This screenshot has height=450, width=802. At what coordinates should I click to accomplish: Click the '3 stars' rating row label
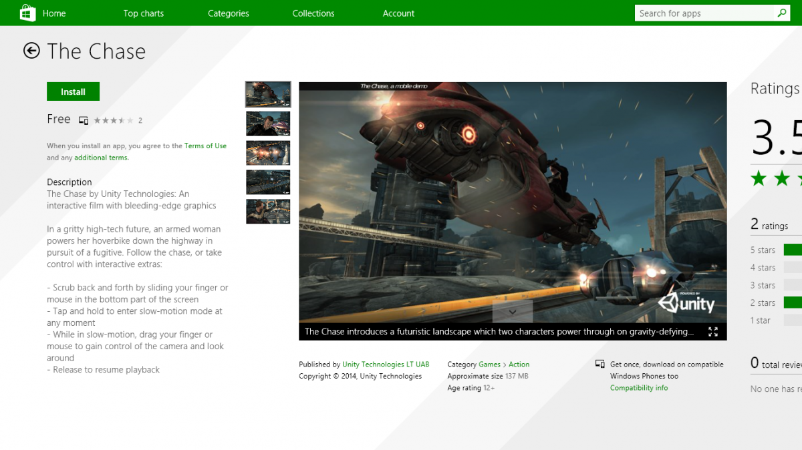763,285
